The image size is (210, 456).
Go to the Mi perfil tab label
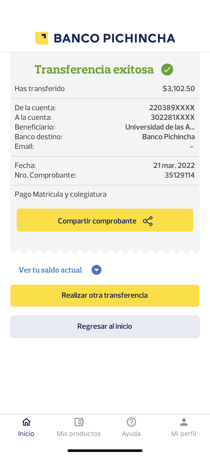(x=184, y=434)
